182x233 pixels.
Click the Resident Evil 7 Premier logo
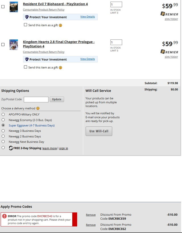pyautogui.click(x=169, y=14)
